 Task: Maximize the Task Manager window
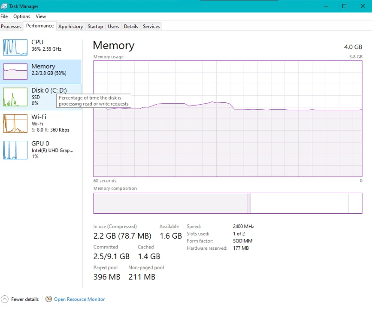click(x=344, y=6)
